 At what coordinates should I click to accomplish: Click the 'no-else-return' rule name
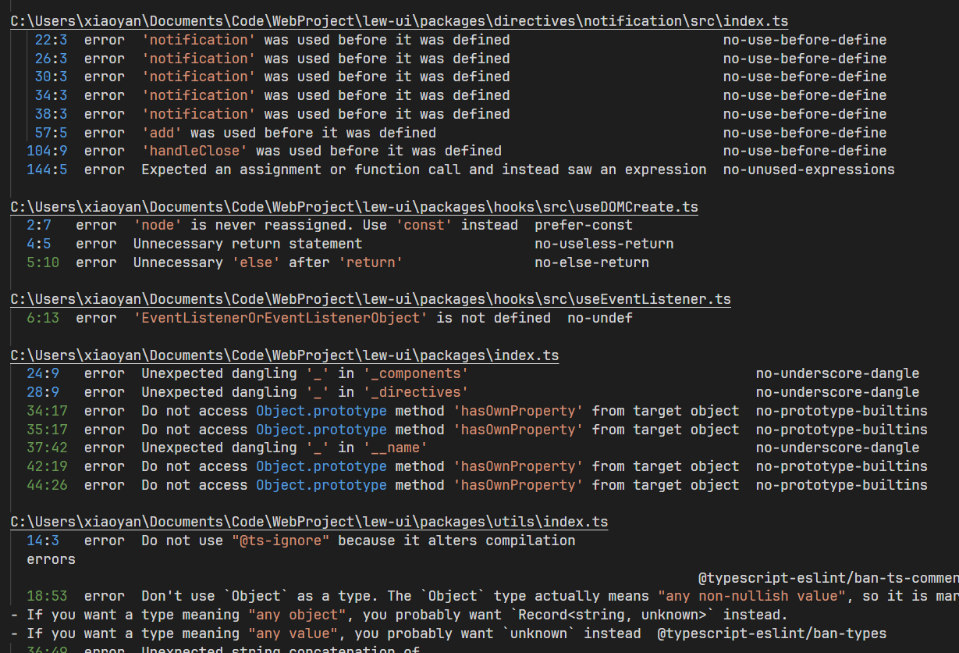591,262
